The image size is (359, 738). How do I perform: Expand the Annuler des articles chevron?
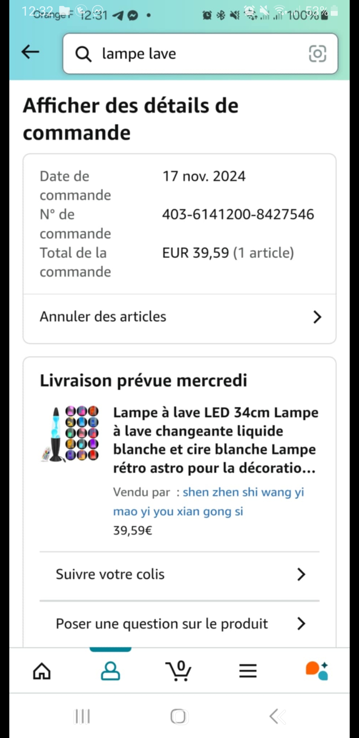click(x=317, y=317)
